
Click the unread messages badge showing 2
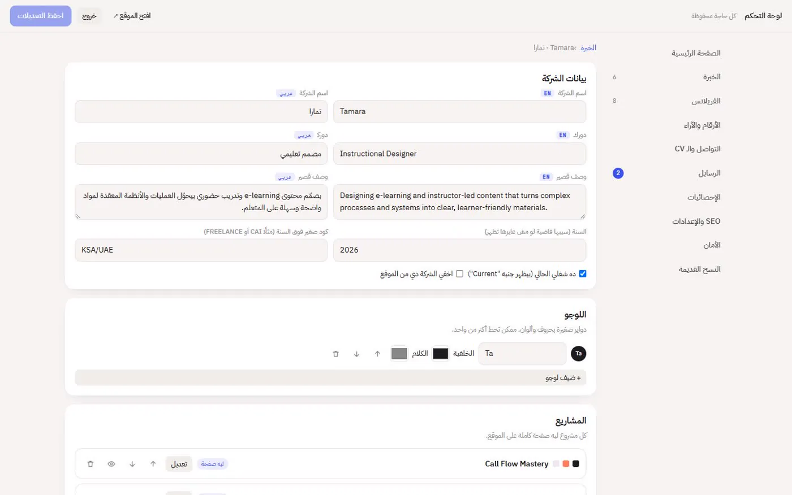coord(618,173)
